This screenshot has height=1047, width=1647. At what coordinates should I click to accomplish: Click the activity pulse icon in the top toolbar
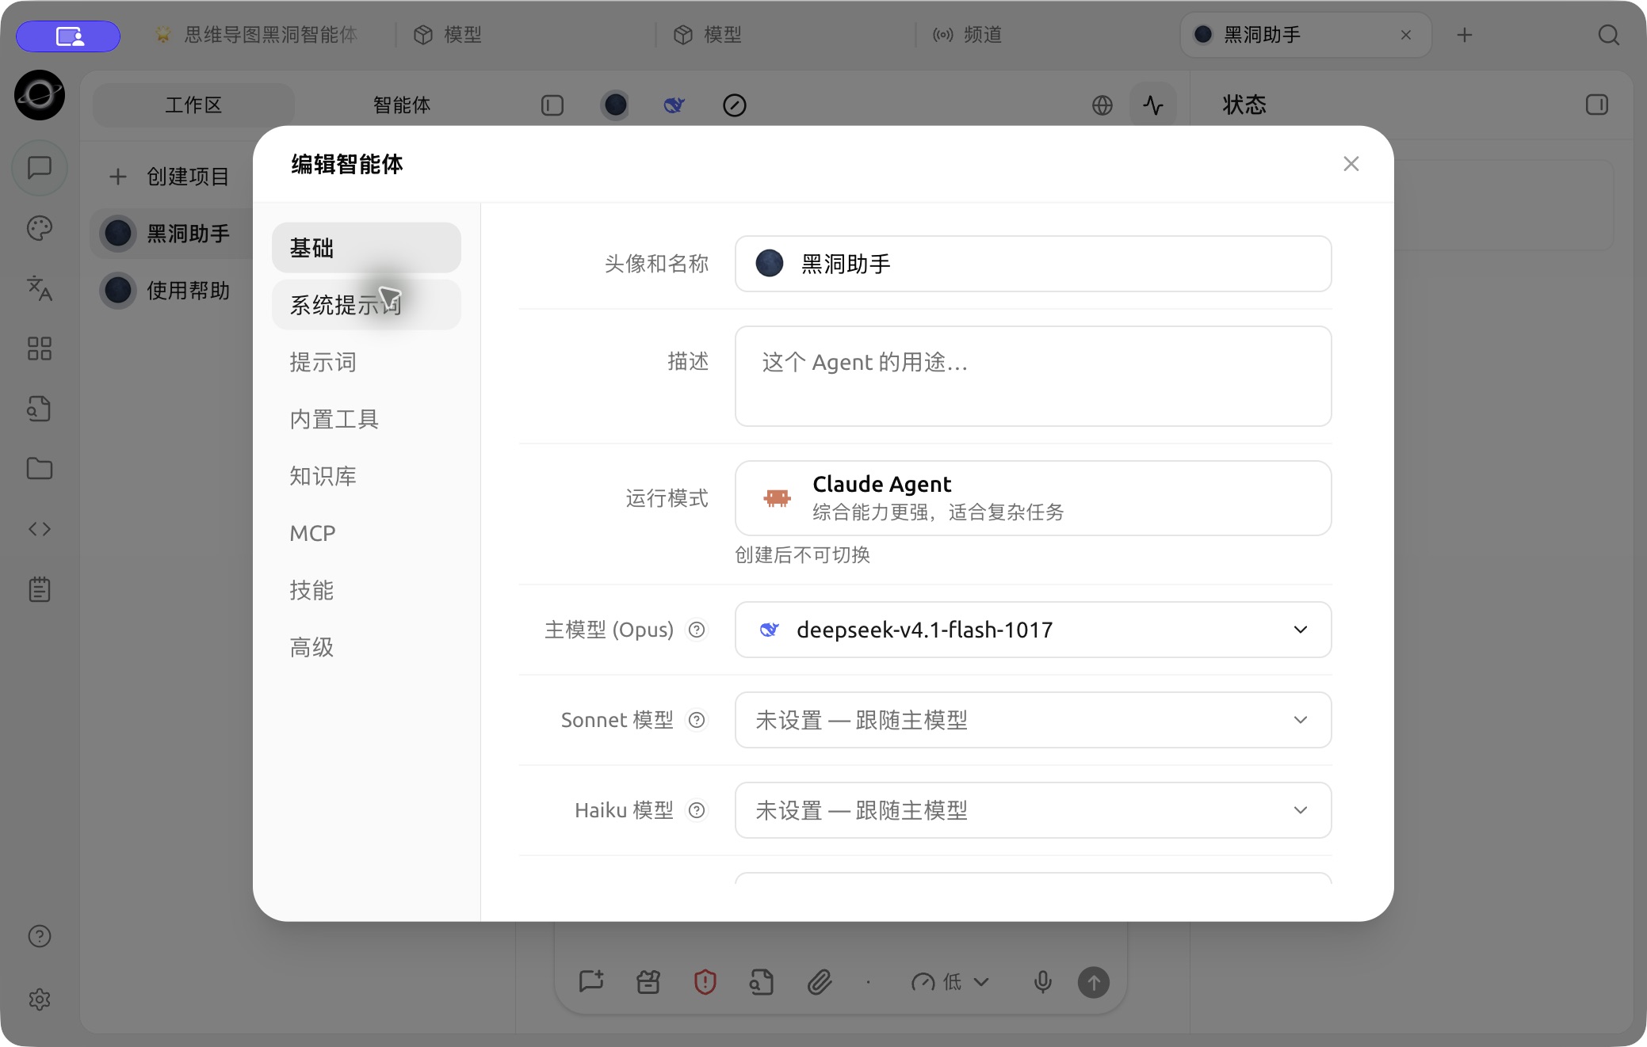click(x=1153, y=105)
